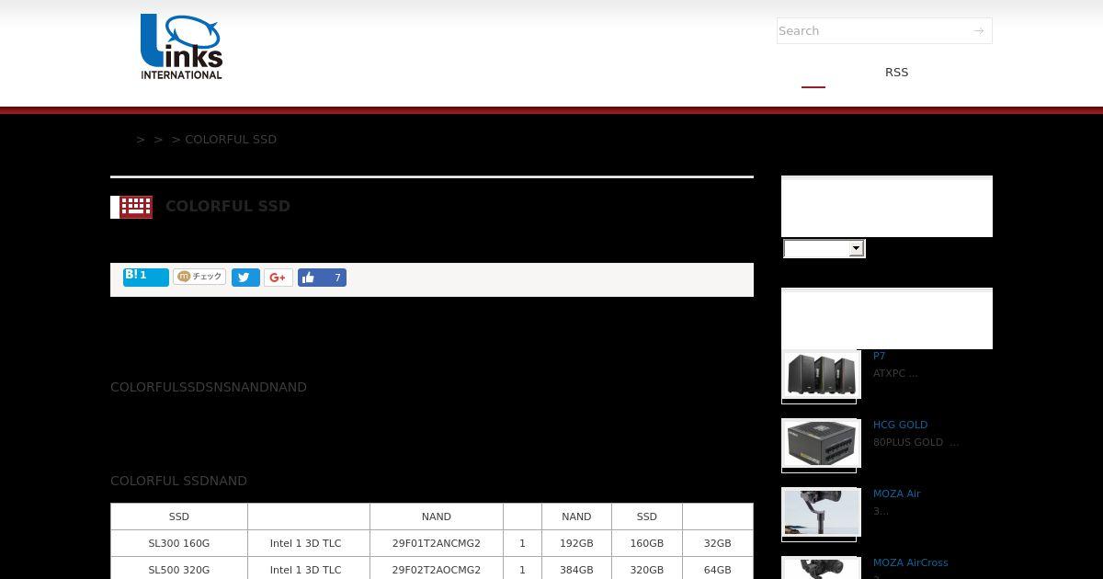Select the 160GB SSD capacity cell
The image size is (1103, 579).
click(x=647, y=543)
